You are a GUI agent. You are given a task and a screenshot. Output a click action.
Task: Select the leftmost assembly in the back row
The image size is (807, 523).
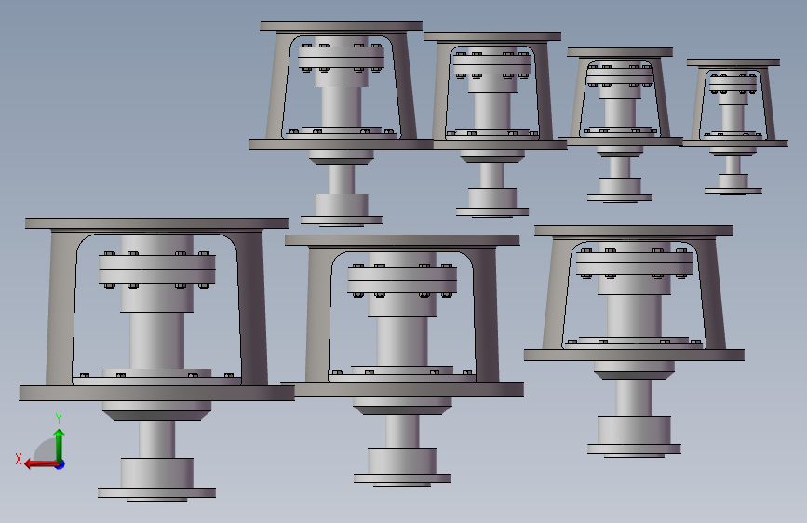coord(342,124)
